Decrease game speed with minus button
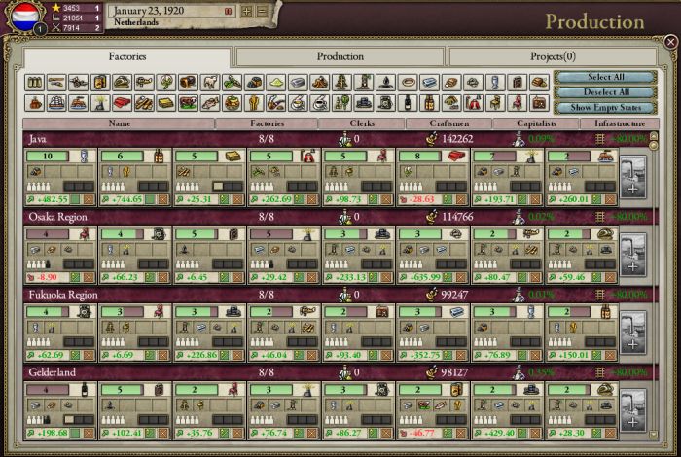Image resolution: width=681 pixels, height=457 pixels. coord(261,12)
